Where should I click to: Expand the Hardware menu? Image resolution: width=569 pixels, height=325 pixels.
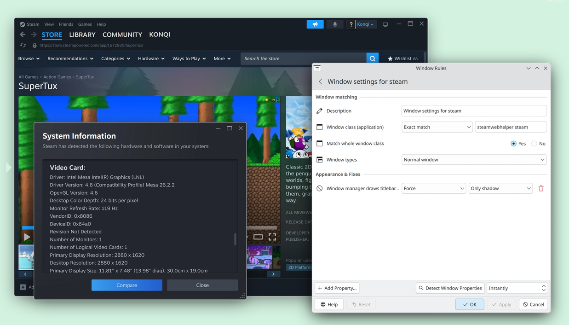(x=151, y=58)
